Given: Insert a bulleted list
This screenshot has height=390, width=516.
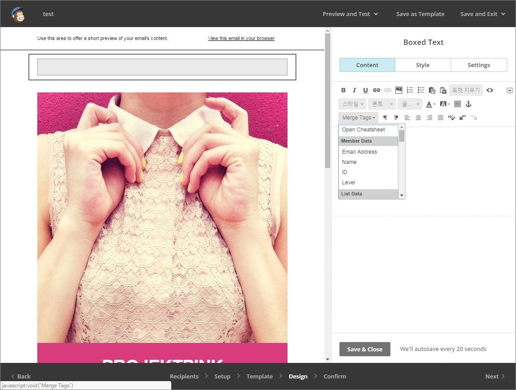Looking at the screenshot, I should click(421, 90).
